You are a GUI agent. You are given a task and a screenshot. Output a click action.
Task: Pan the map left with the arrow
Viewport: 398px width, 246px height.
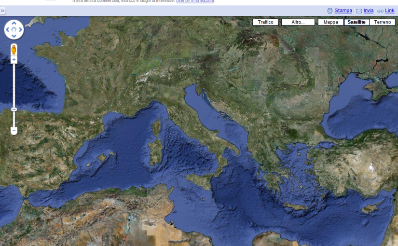pos(7,30)
